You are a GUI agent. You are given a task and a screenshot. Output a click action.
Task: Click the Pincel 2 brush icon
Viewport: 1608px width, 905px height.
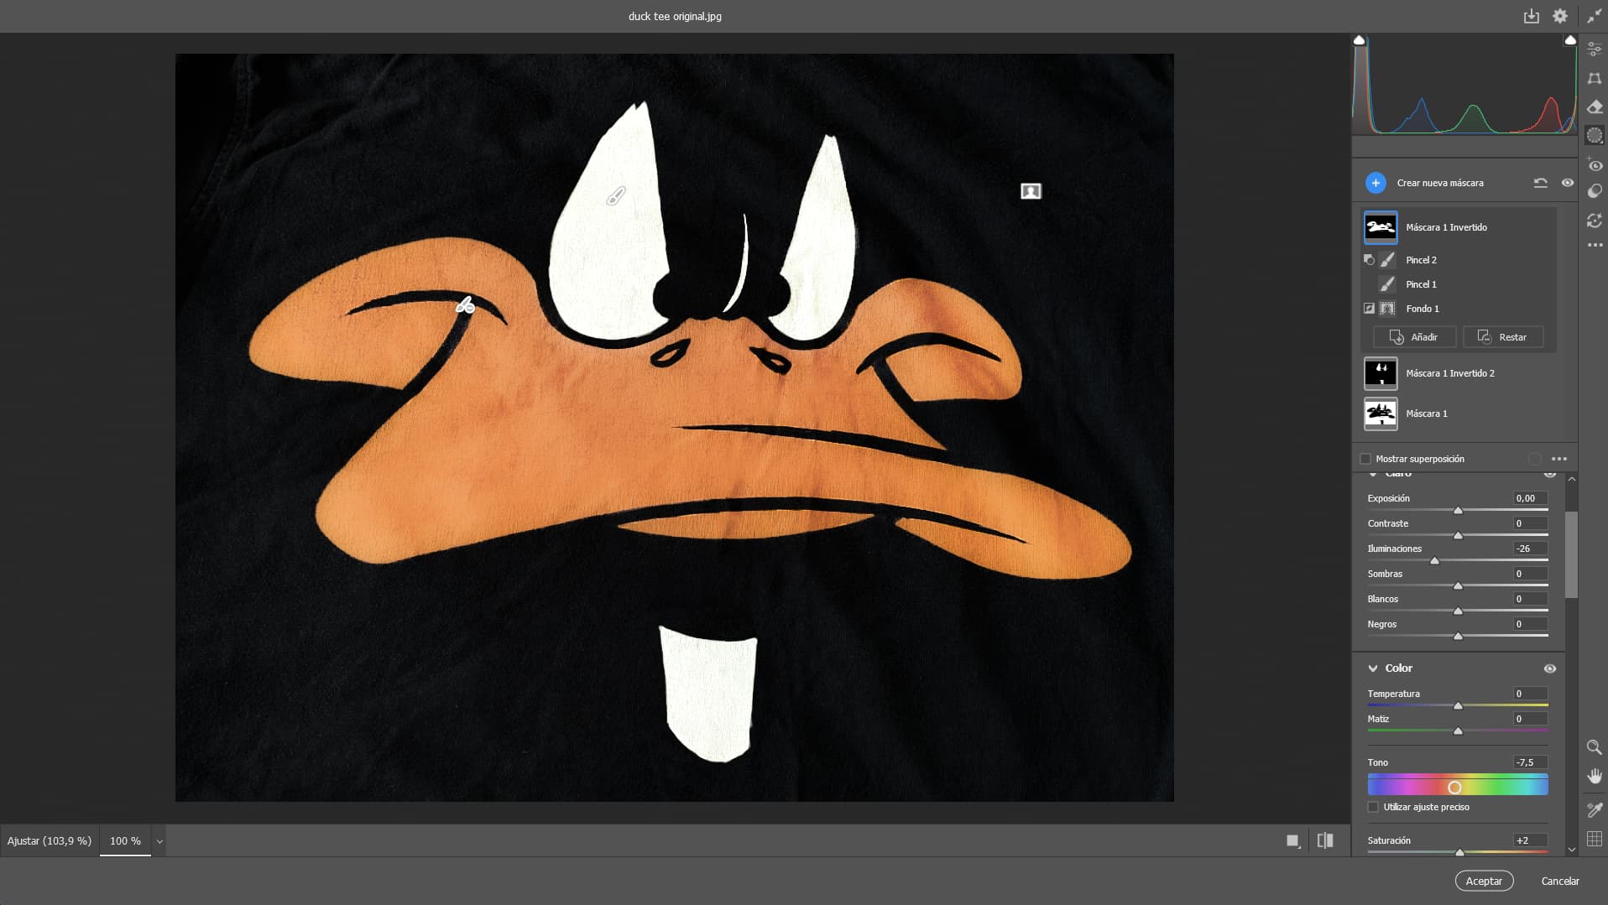[x=1387, y=260]
